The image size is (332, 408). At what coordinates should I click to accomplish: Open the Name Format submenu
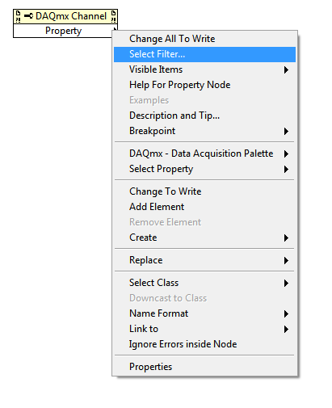coord(204,313)
